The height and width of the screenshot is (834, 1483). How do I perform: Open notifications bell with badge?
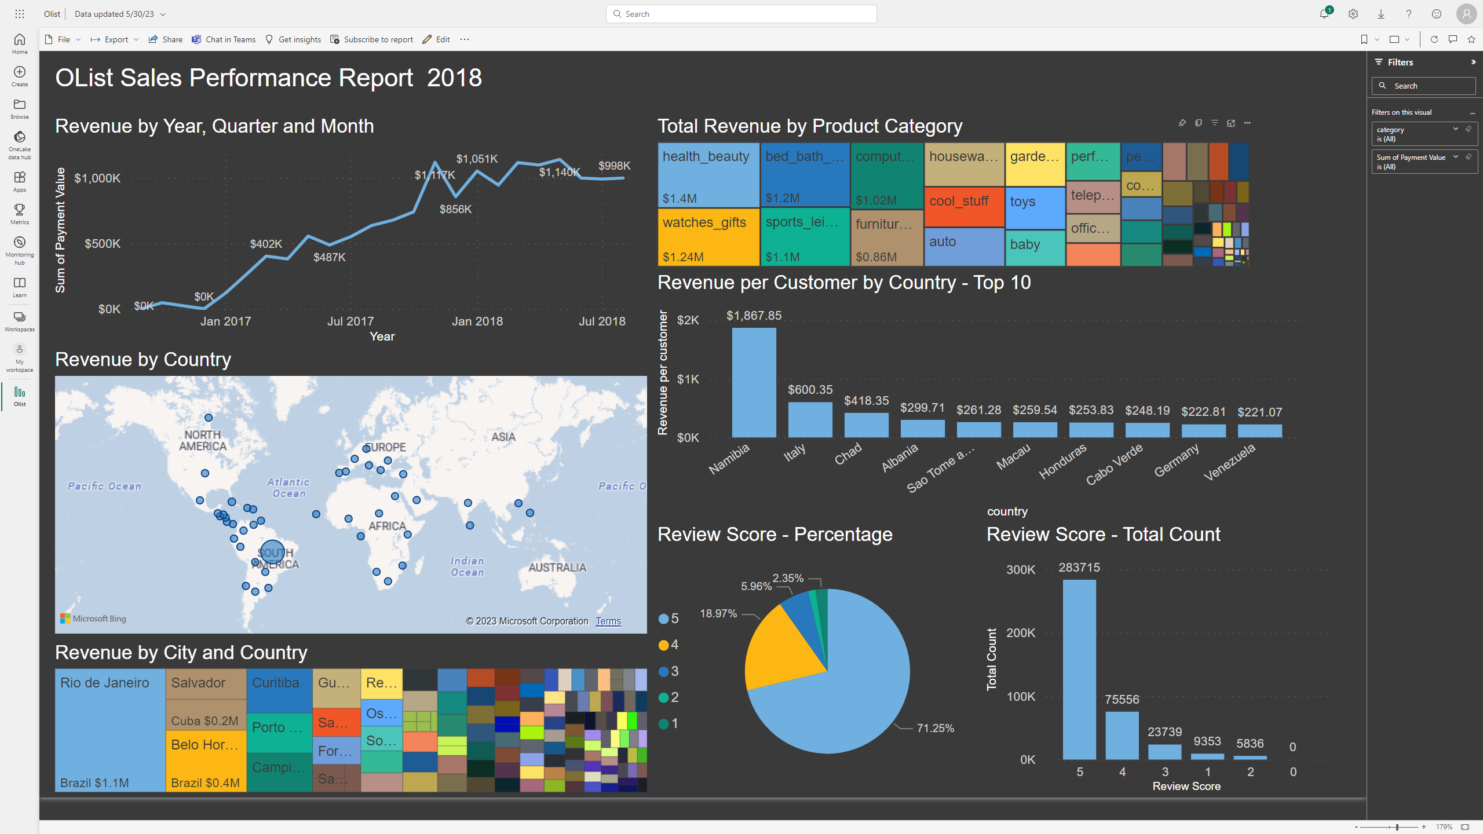pos(1325,13)
